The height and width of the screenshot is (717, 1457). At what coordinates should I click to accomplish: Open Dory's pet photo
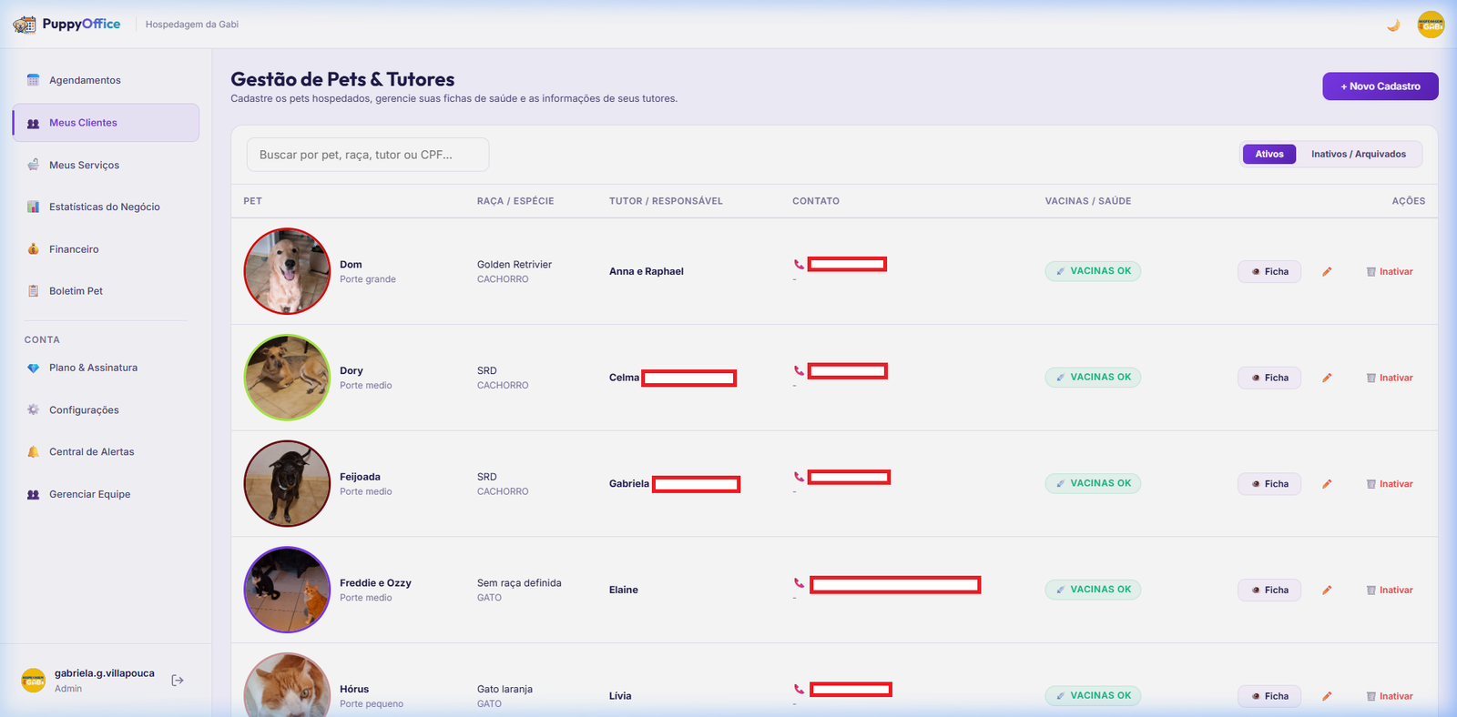click(x=287, y=378)
